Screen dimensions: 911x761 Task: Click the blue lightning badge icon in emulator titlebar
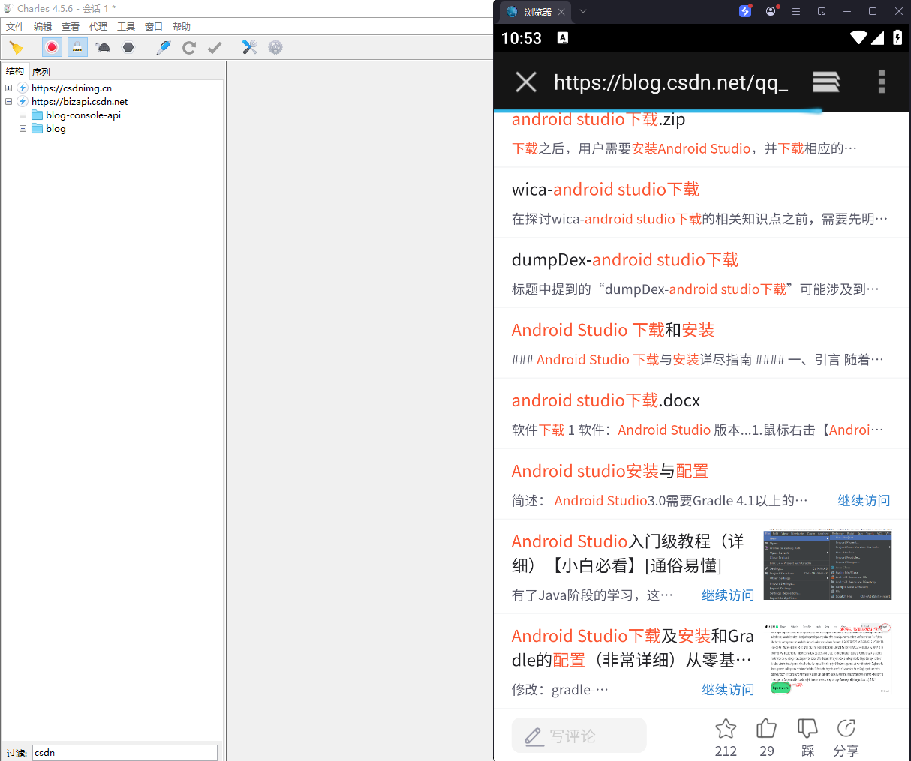[x=745, y=11]
